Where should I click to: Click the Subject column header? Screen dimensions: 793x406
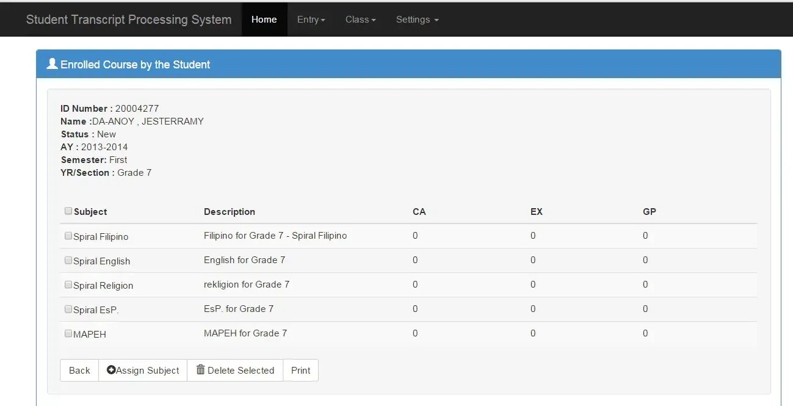90,212
